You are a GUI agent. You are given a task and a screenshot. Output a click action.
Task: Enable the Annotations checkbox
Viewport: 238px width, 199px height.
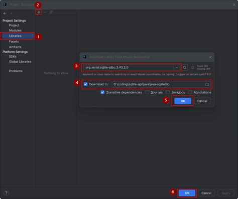190,92
